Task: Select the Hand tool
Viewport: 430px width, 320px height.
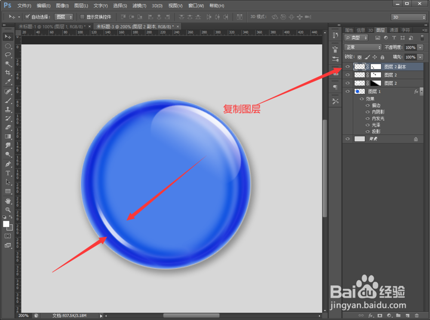Action: [x=8, y=201]
